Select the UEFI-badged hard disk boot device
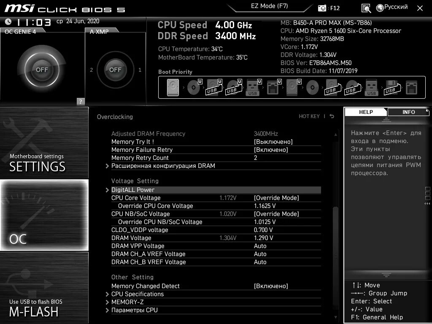The width and height of the screenshot is (432, 324). (x=294, y=87)
